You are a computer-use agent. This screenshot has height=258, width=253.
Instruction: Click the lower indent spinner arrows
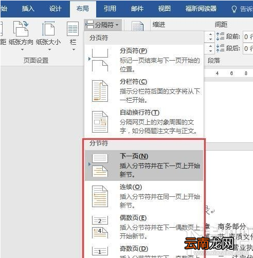[x=210, y=48]
